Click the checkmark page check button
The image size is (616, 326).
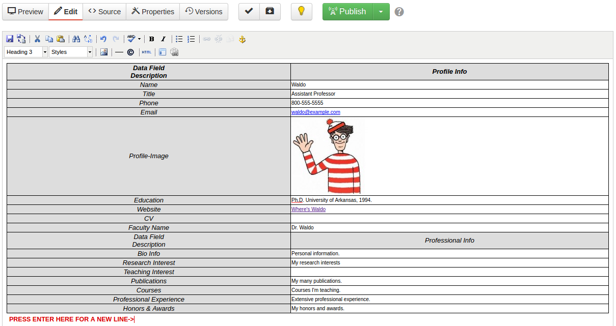(x=249, y=12)
